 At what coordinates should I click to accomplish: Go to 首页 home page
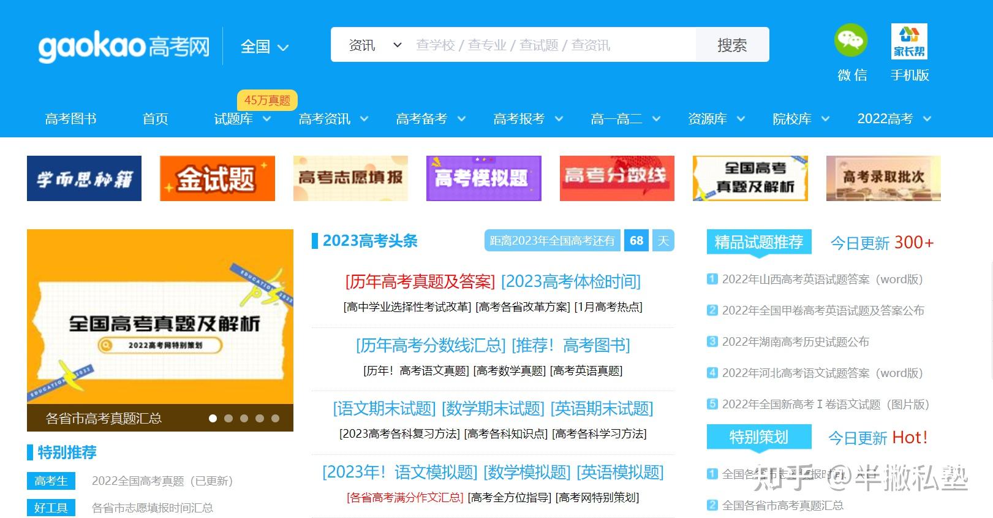click(155, 119)
